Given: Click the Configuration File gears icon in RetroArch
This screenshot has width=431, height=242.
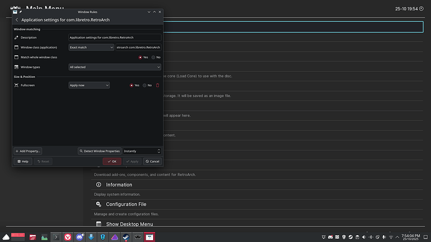Looking at the screenshot, I should coord(99,204).
